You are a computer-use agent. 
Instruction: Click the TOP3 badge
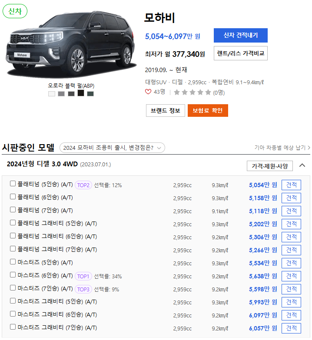coord(83,289)
